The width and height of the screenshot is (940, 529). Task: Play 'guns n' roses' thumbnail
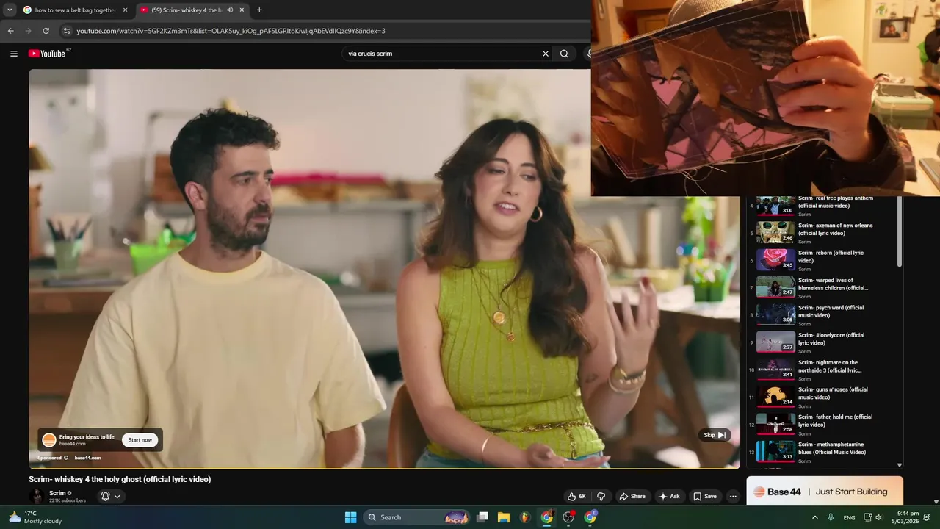coord(776,396)
